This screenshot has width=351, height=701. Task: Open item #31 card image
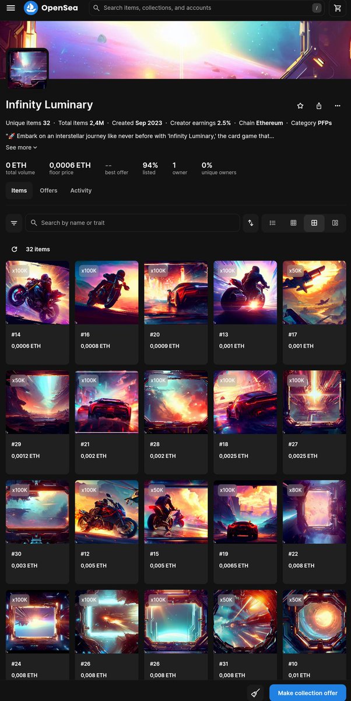tap(245, 622)
